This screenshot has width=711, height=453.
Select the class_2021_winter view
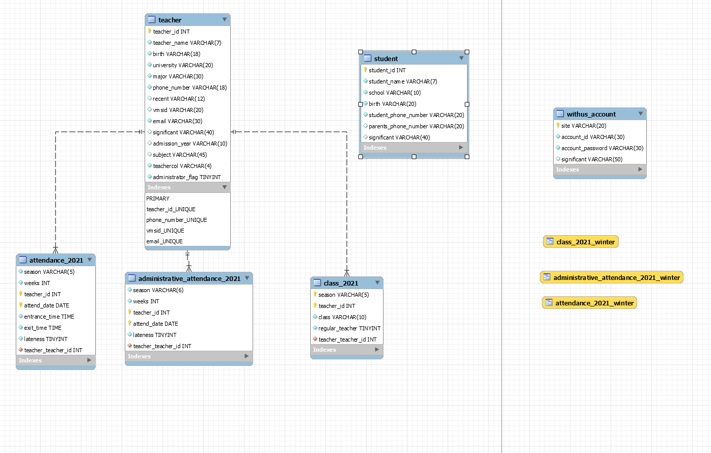(x=581, y=242)
